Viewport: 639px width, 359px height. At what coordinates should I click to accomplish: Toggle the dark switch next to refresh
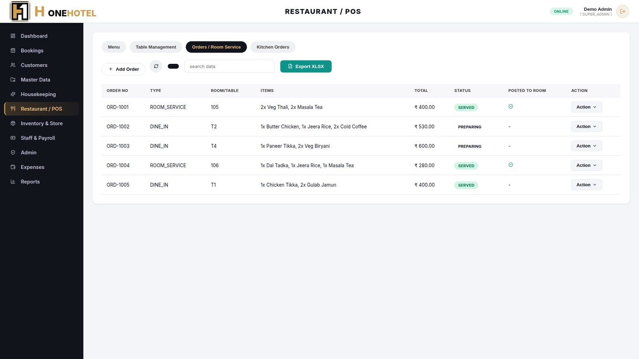pyautogui.click(x=173, y=66)
